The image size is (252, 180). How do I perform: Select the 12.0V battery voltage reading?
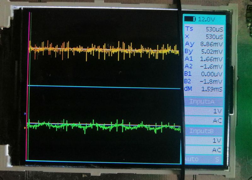206,20
